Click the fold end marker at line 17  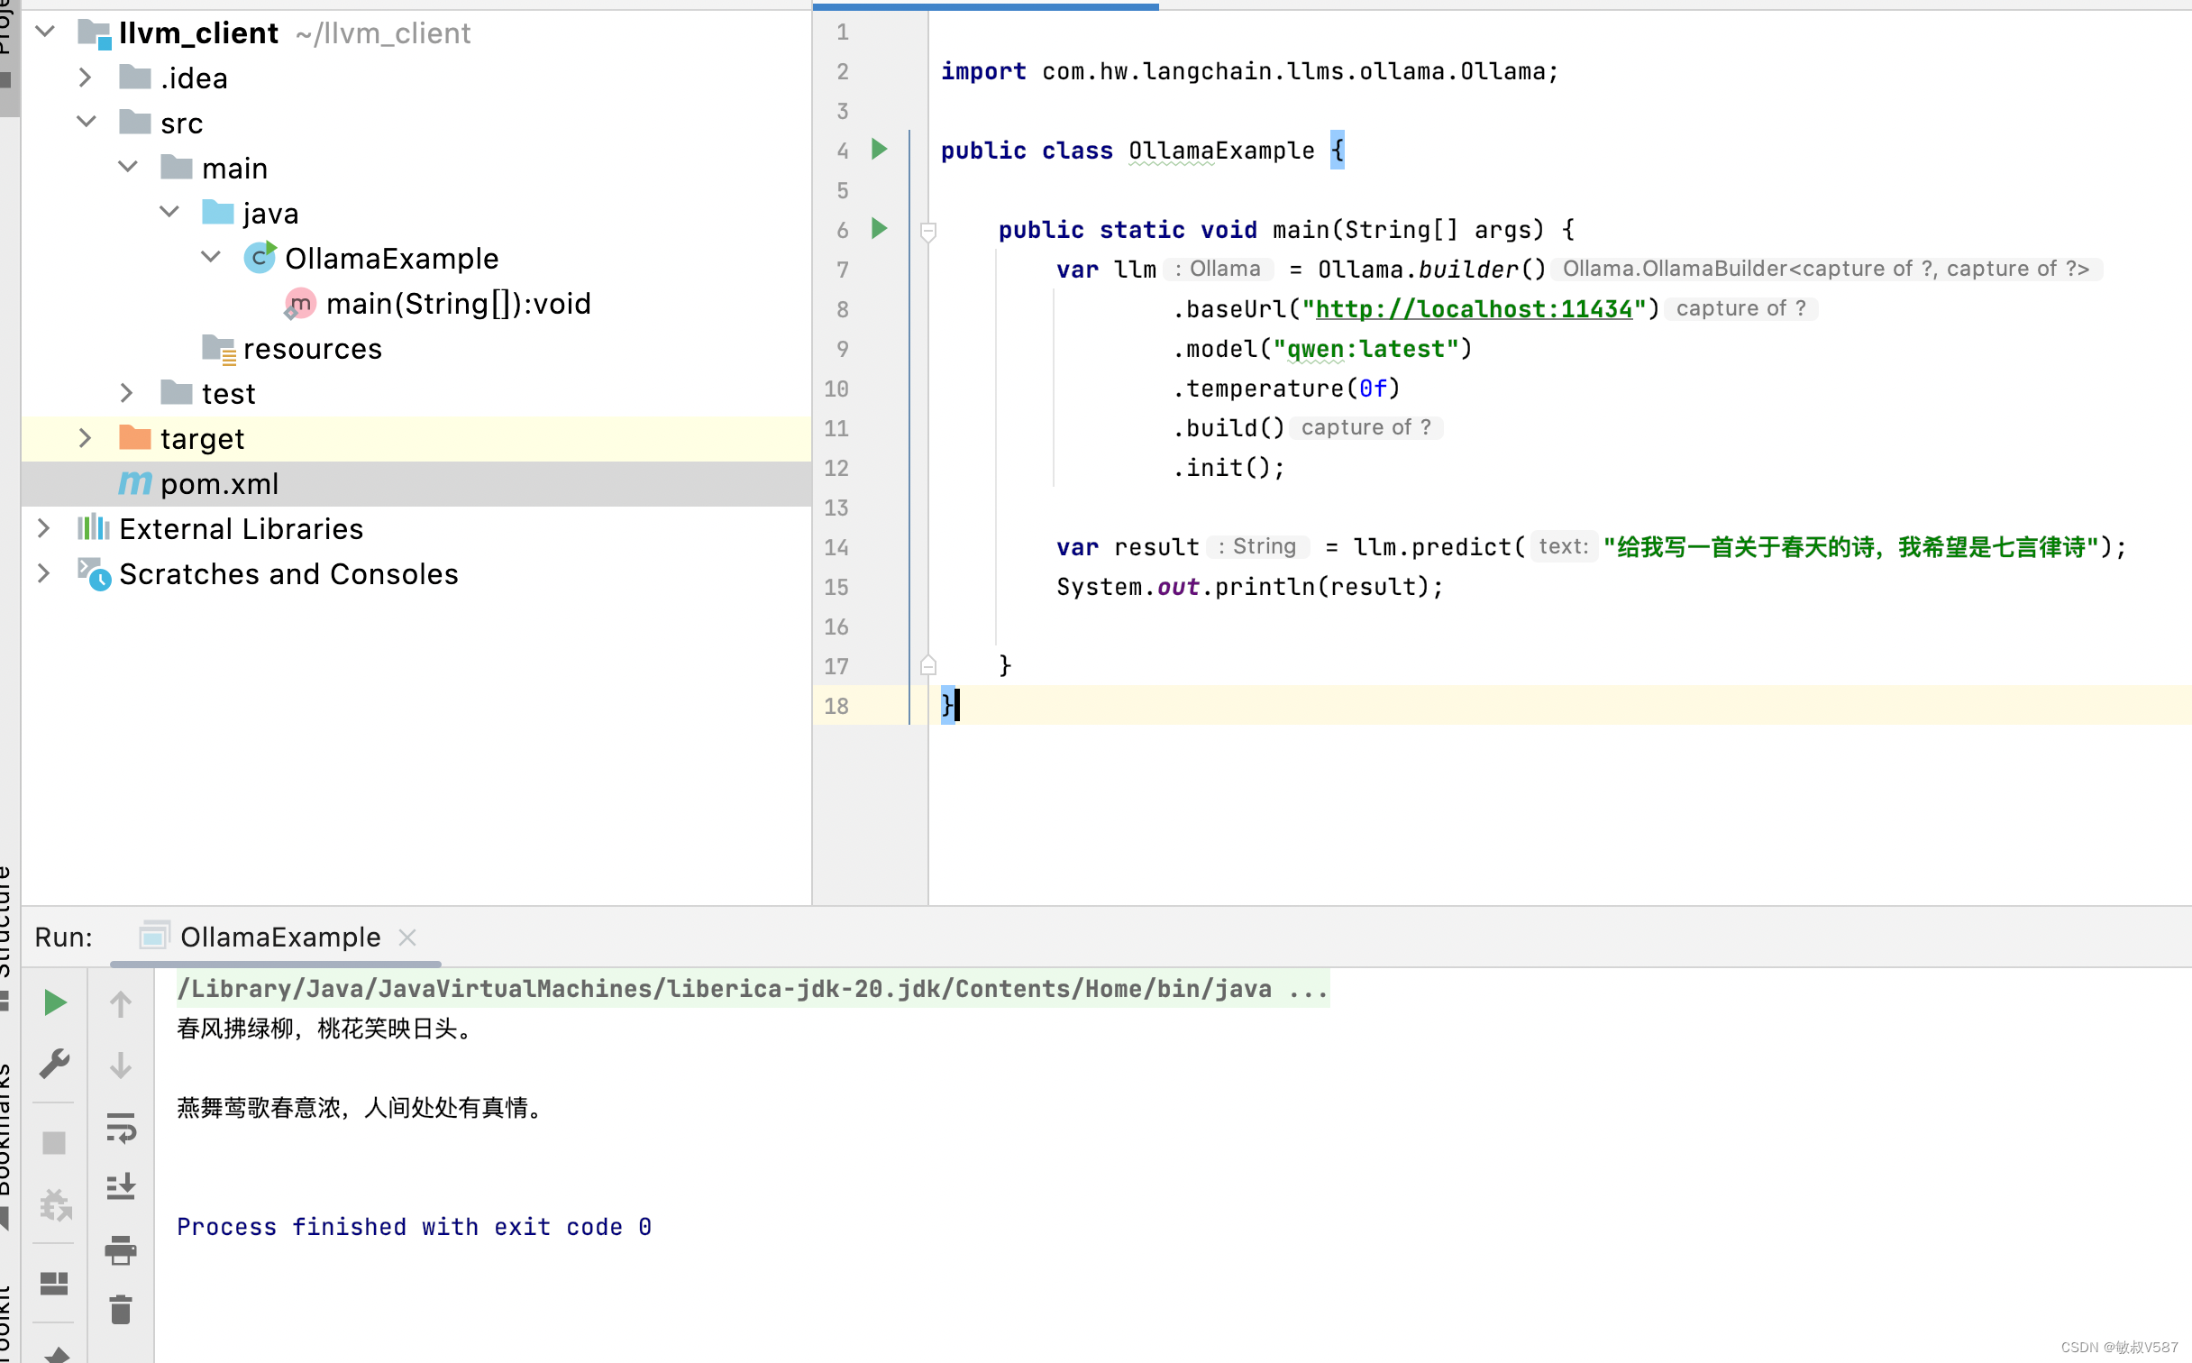928,665
